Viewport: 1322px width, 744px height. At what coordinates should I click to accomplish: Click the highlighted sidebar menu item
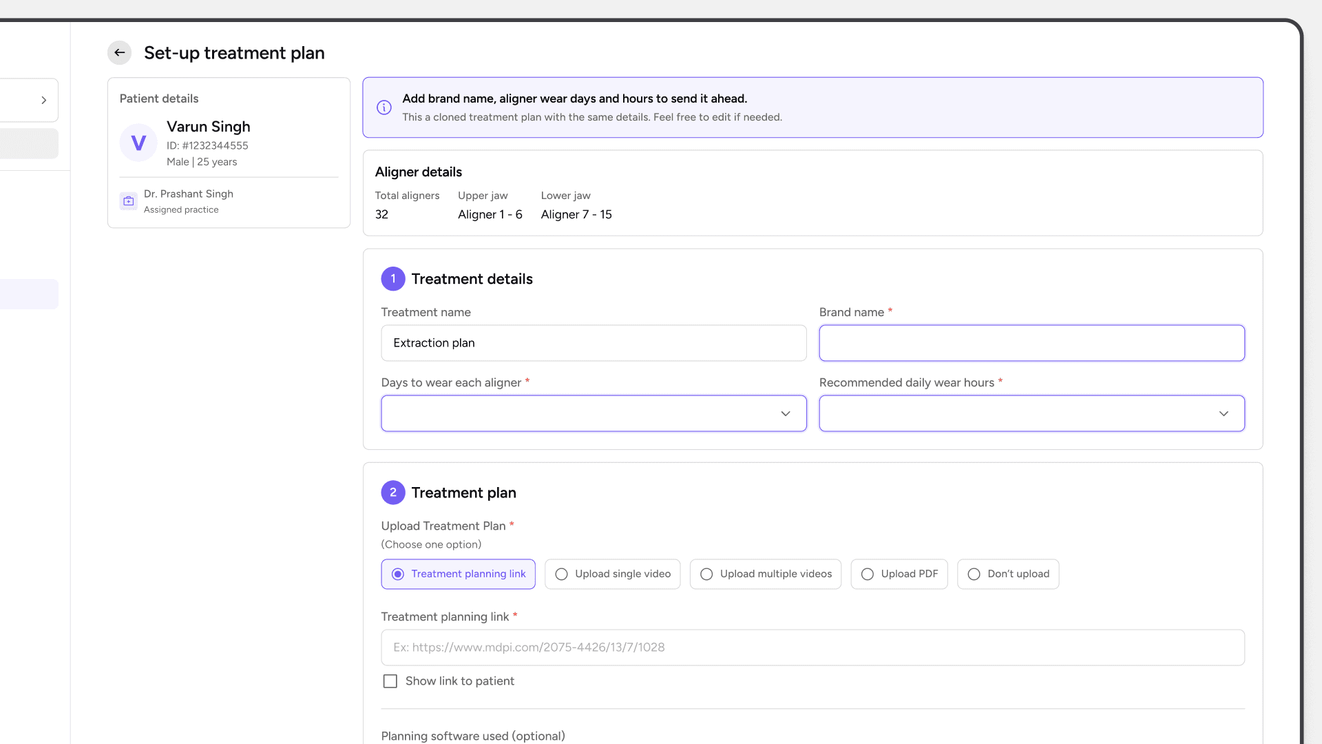(29, 294)
